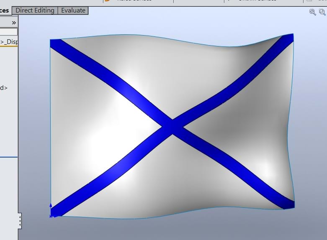Select the Zoom to Area icon
This screenshot has width=327, height=240.
(322, 12)
